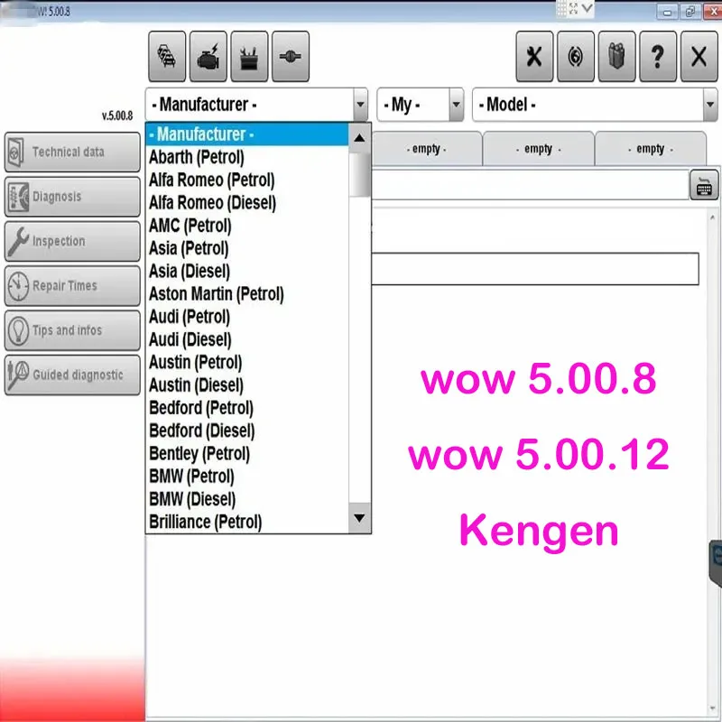
Task: Expand the Manufacturer dropdown arrow
Action: tap(360, 105)
